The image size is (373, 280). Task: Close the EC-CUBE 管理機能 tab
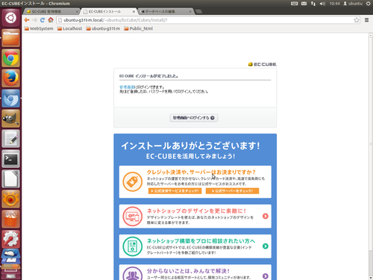(x=77, y=12)
